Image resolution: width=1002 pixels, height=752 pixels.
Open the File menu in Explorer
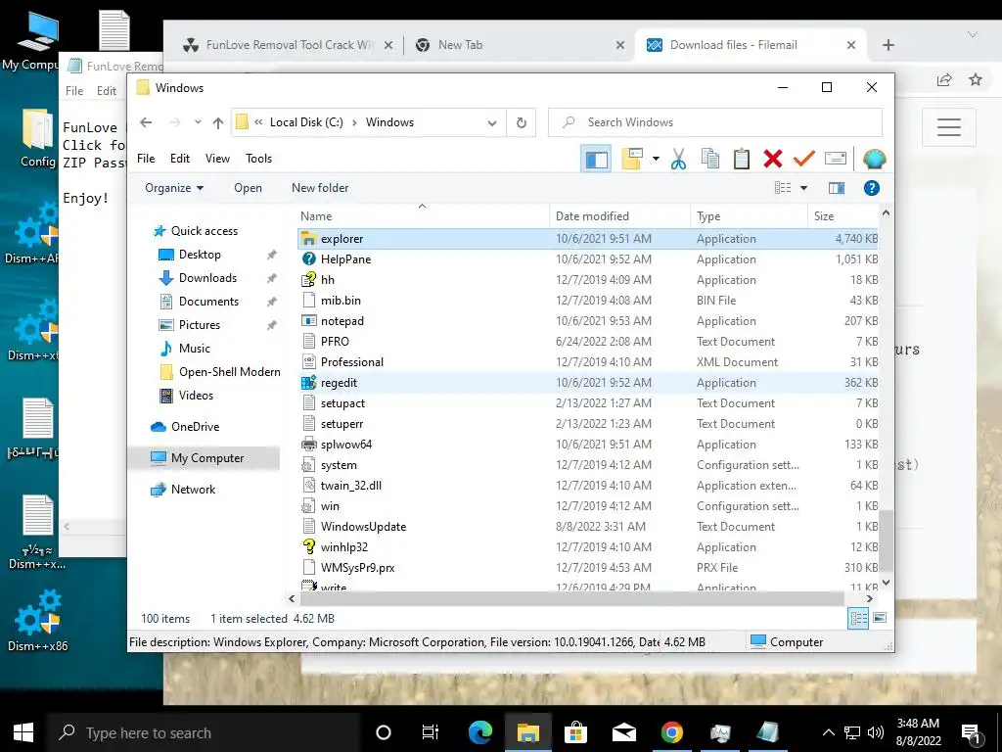[146, 159]
